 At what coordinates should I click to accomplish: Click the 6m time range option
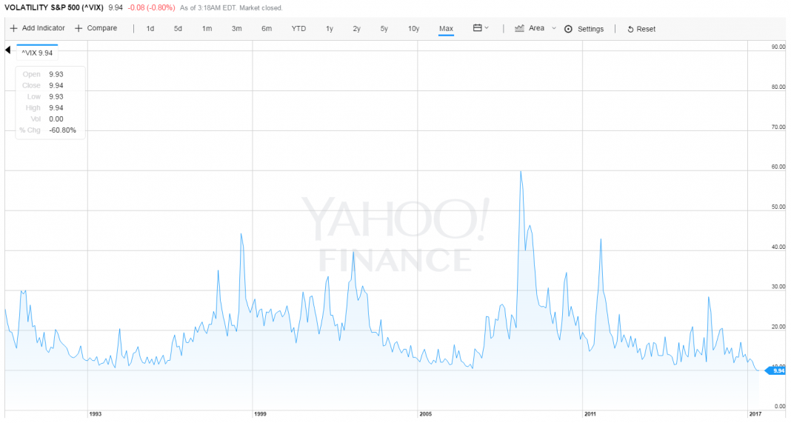[x=267, y=29]
